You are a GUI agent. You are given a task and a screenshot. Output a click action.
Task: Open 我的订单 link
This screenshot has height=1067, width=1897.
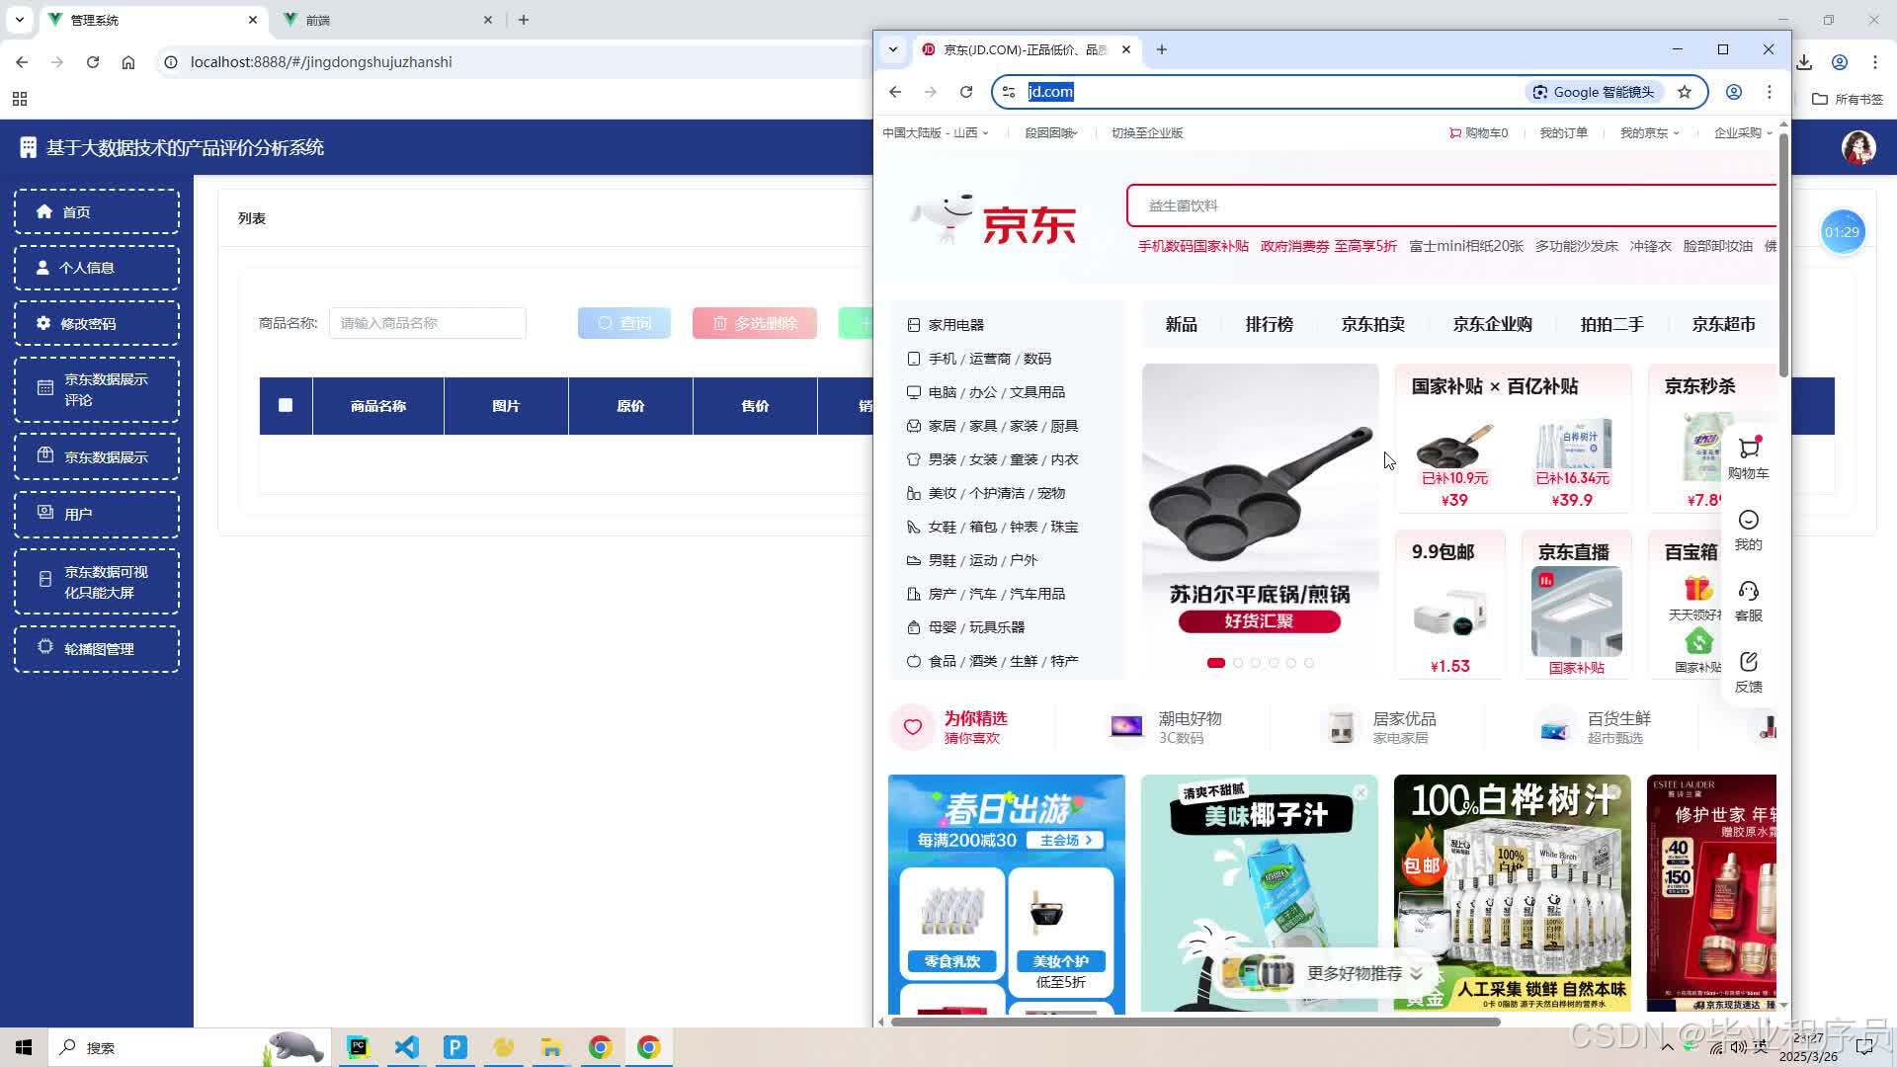coord(1563,132)
